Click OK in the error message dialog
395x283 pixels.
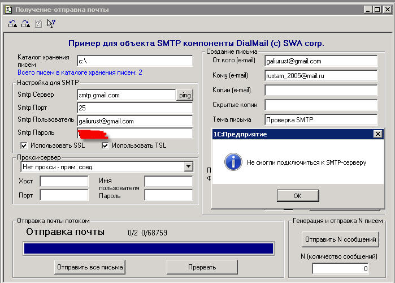pos(297,195)
